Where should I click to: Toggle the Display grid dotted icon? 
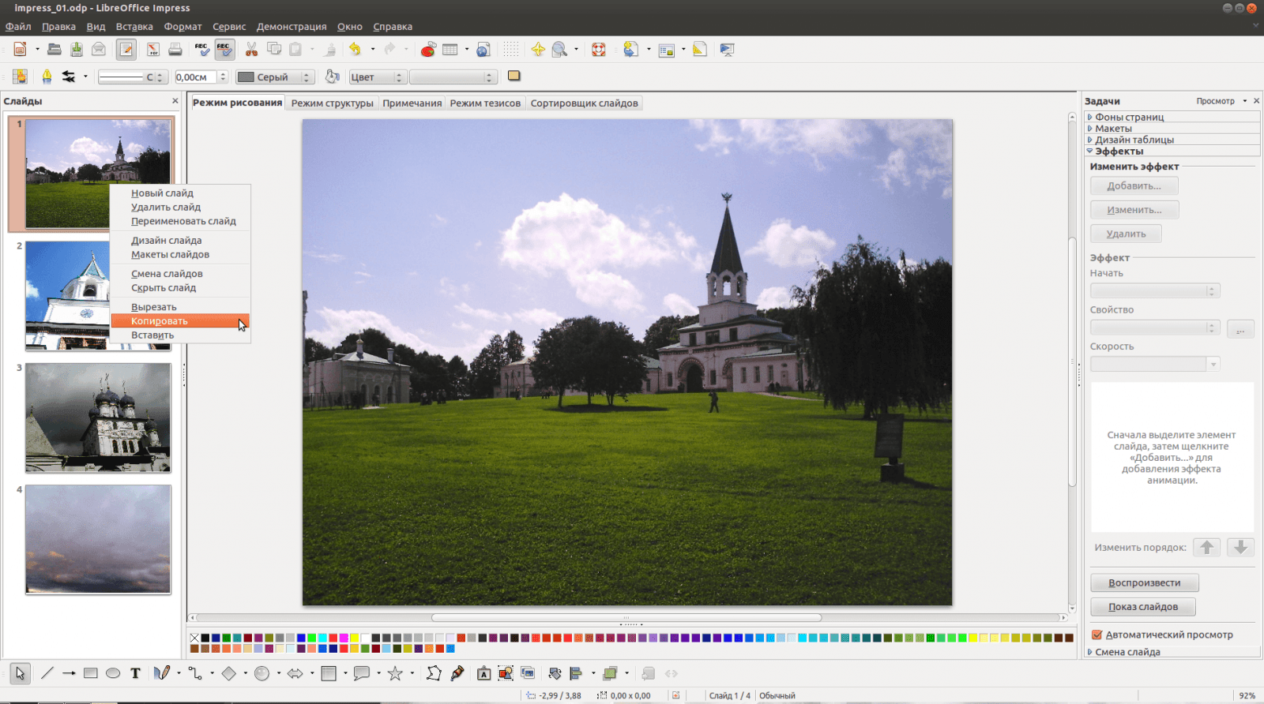pos(511,50)
